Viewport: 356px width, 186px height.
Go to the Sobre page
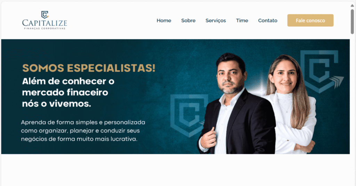click(x=188, y=20)
